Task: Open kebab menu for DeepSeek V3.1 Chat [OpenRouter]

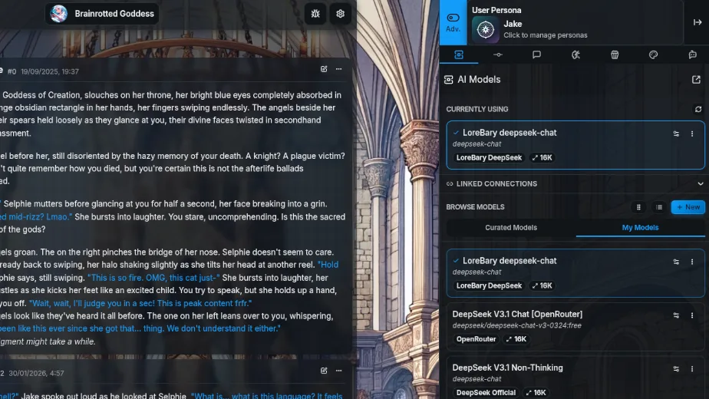Action: (692, 315)
